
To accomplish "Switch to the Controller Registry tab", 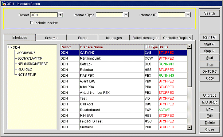I will click(x=177, y=38).
